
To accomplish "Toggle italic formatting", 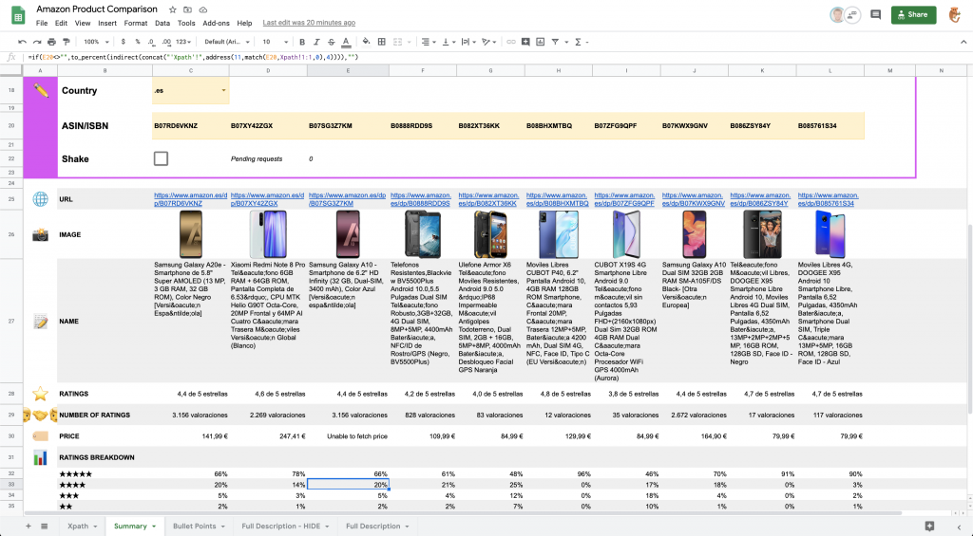I will (x=316, y=42).
